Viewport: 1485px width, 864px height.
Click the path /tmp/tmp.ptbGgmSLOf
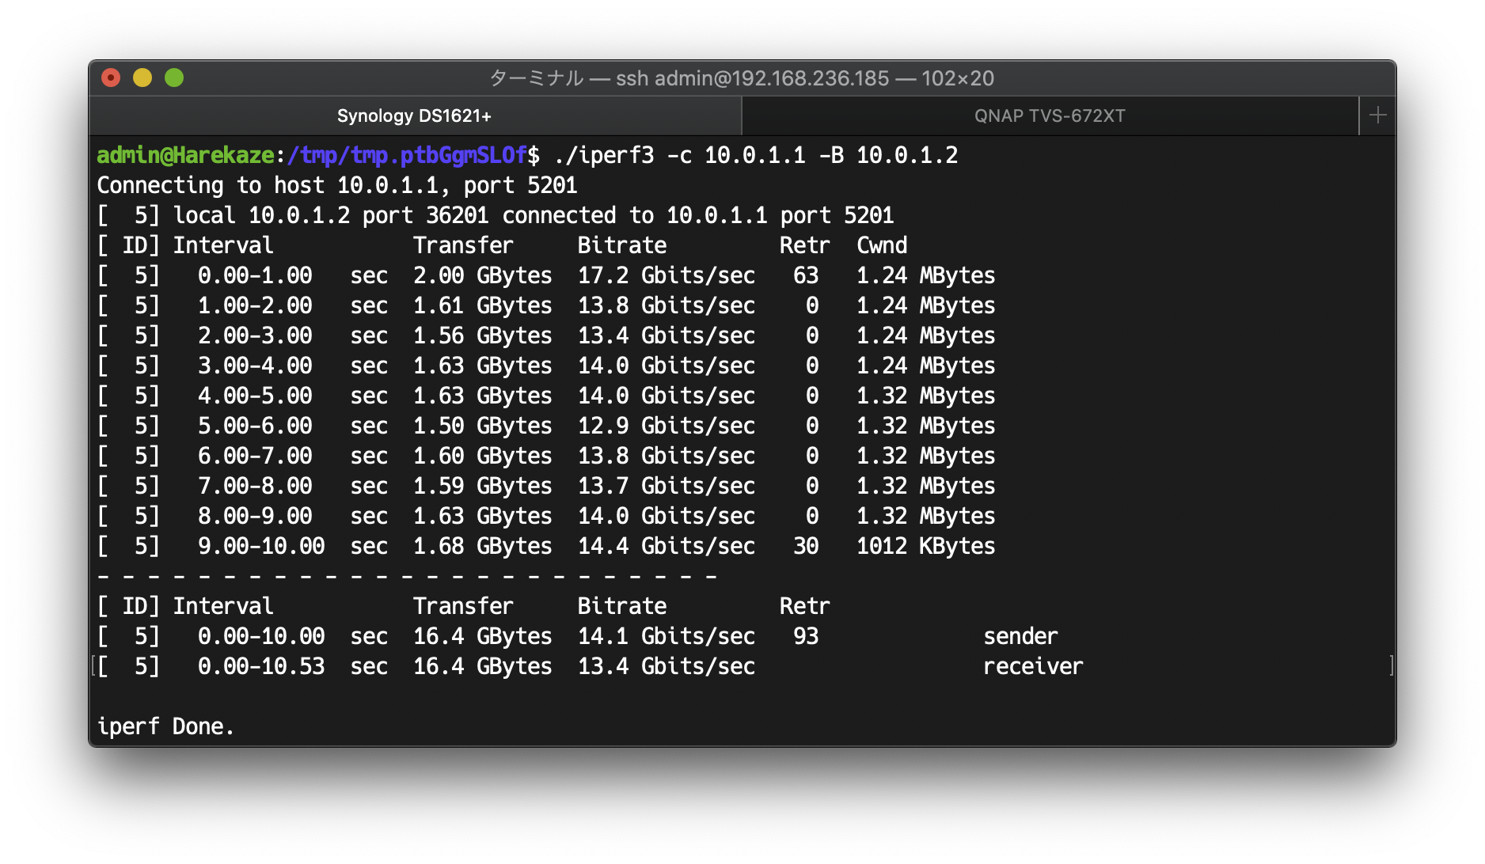pyautogui.click(x=407, y=155)
